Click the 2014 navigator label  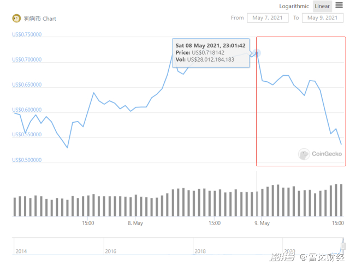tap(21, 251)
